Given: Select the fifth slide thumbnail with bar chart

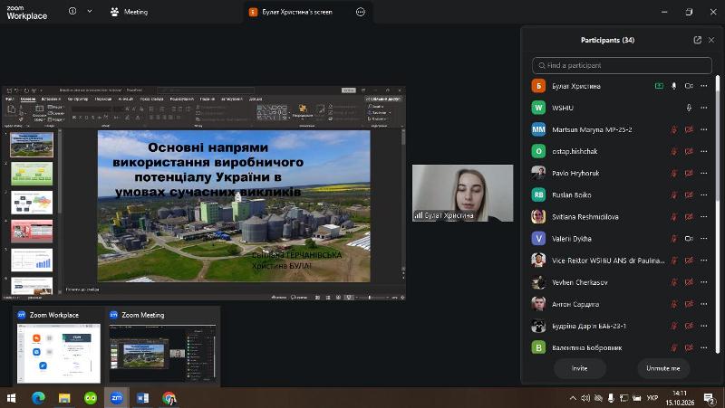Looking at the screenshot, I should click(32, 260).
